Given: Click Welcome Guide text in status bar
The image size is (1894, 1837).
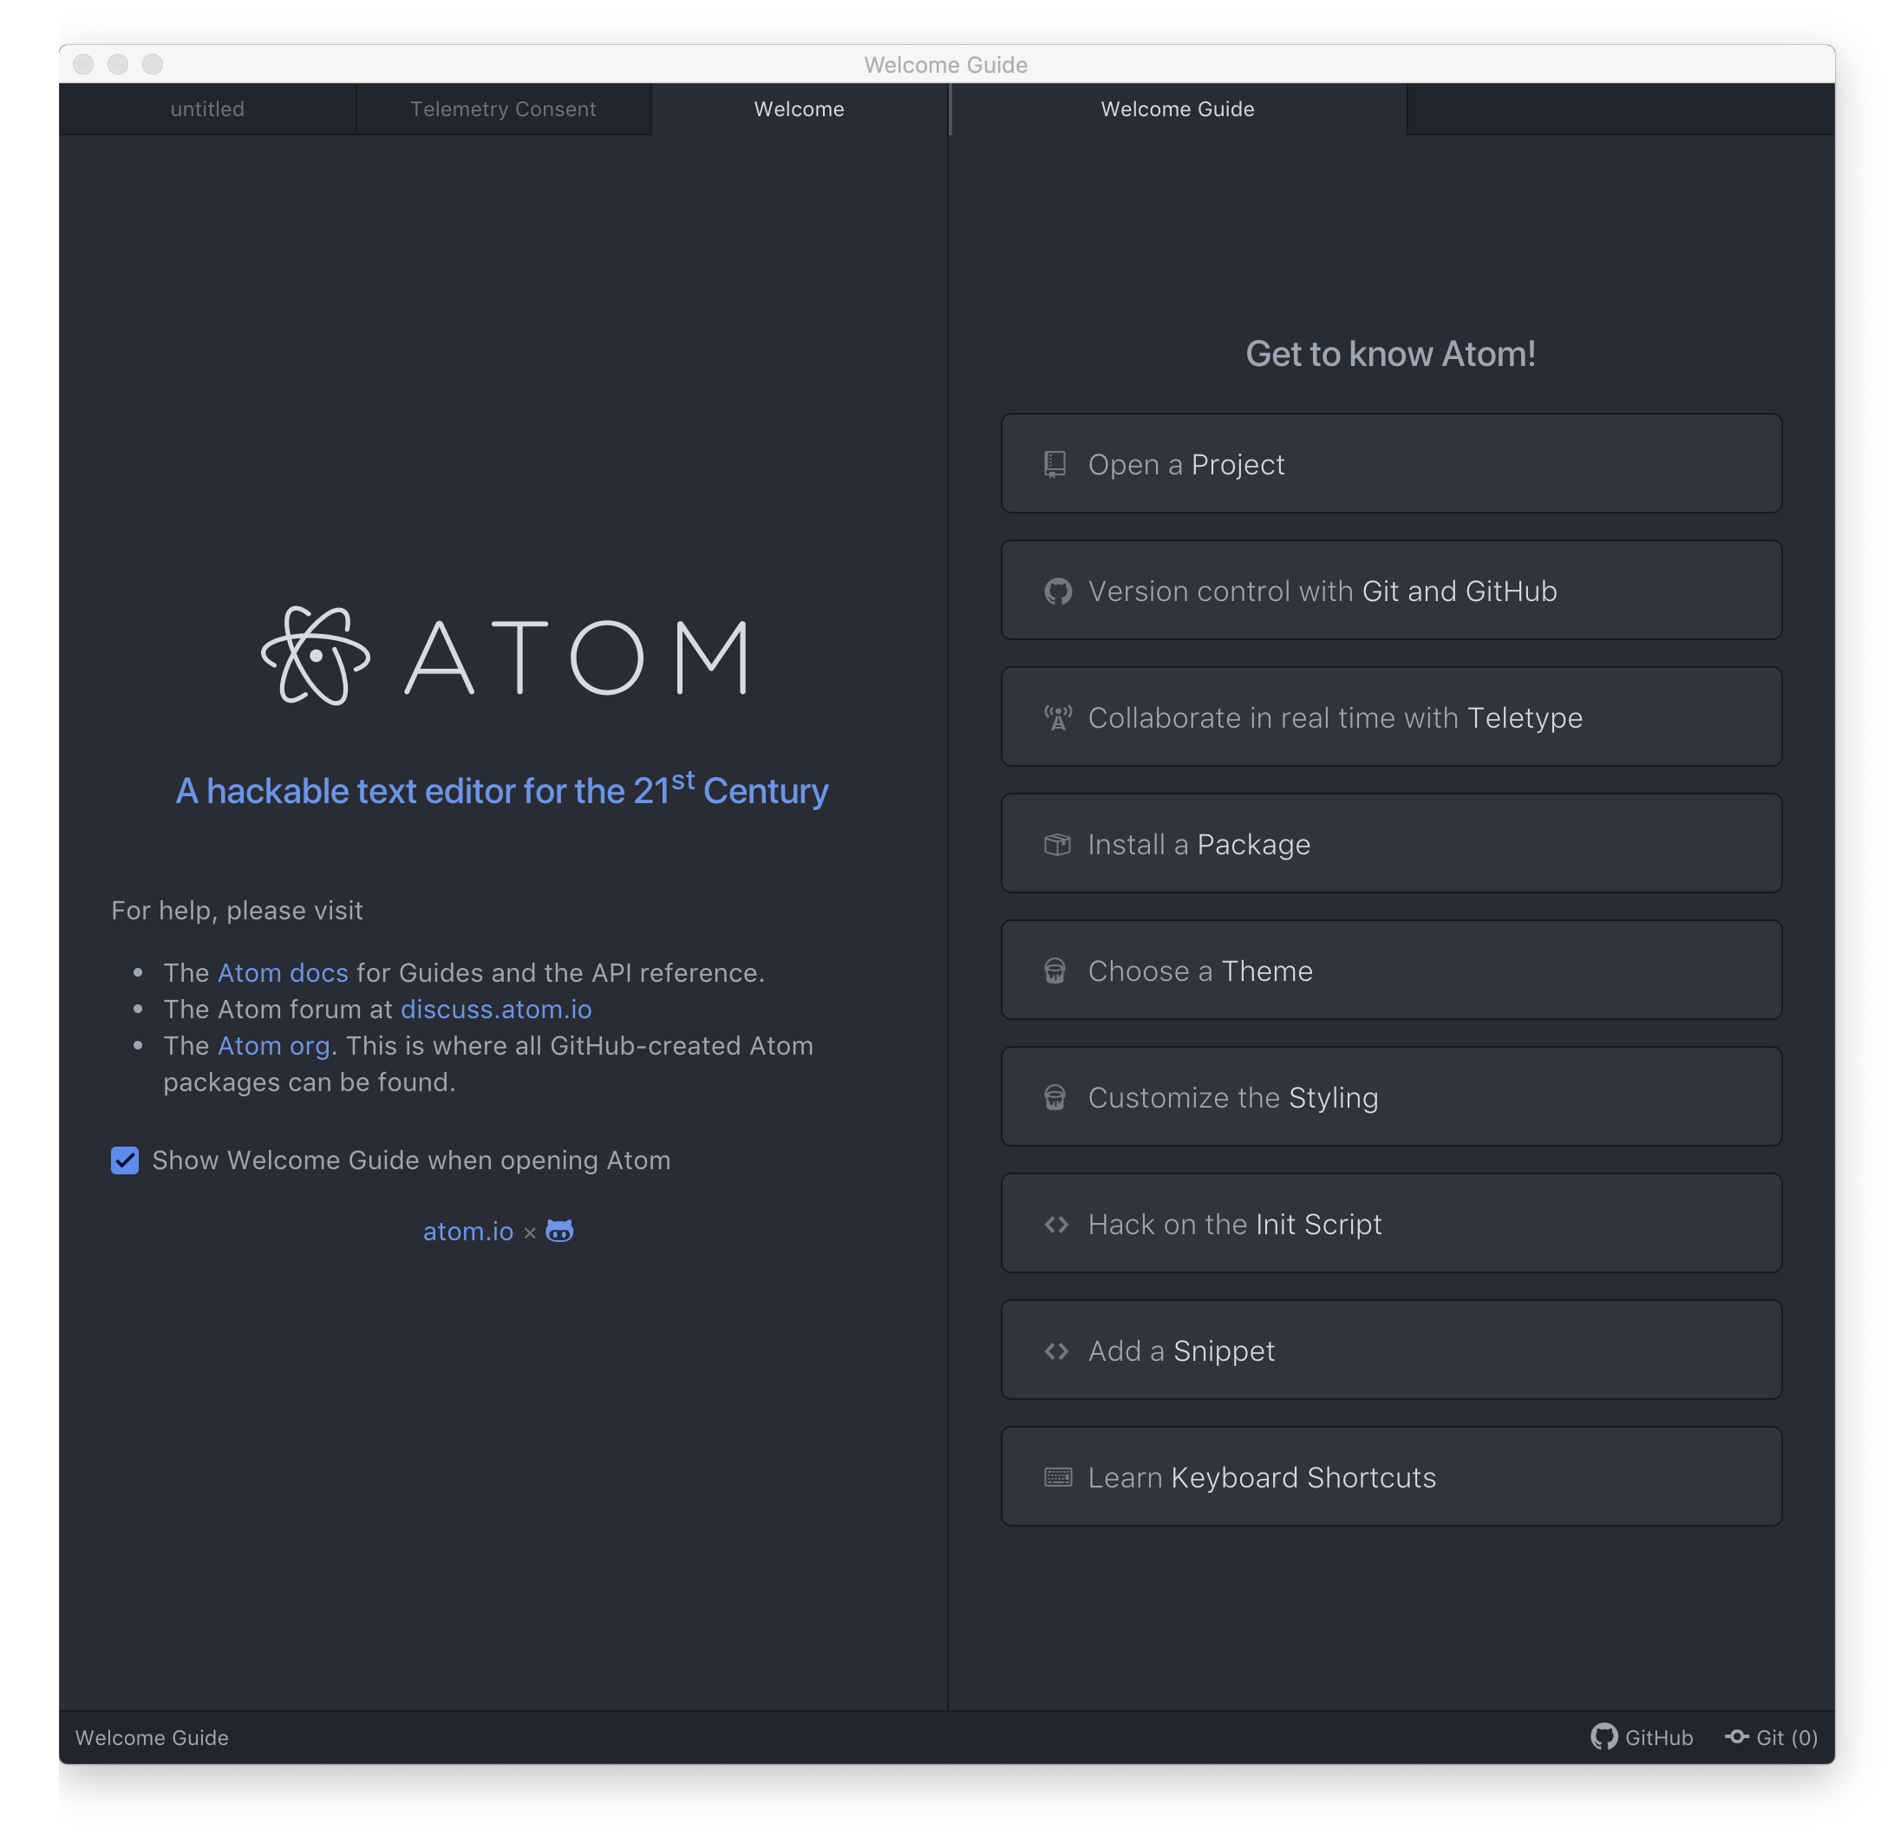Looking at the screenshot, I should click(152, 1737).
